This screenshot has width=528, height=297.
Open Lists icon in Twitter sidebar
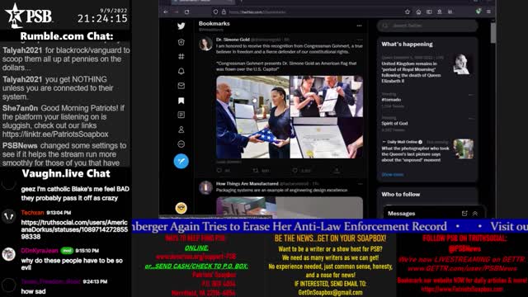coord(181,115)
